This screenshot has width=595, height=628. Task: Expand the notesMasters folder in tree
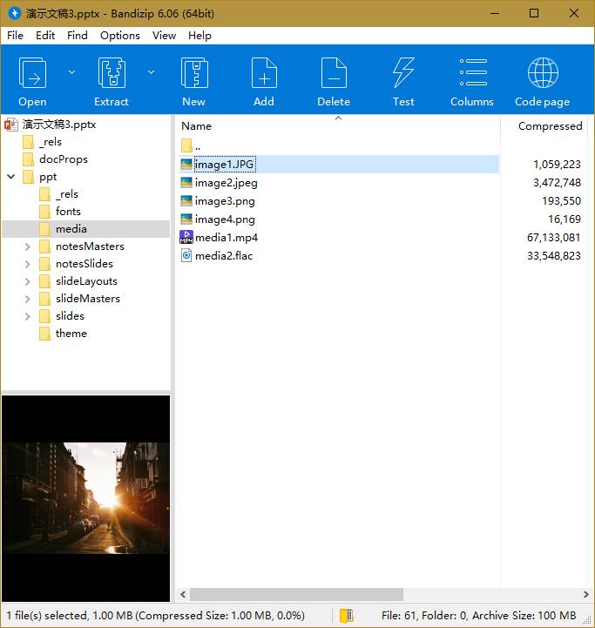[27, 246]
